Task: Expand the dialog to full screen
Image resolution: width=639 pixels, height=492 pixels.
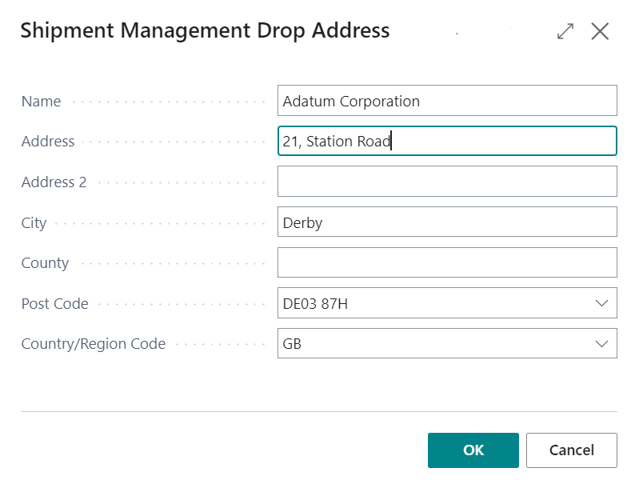Action: coord(565,31)
